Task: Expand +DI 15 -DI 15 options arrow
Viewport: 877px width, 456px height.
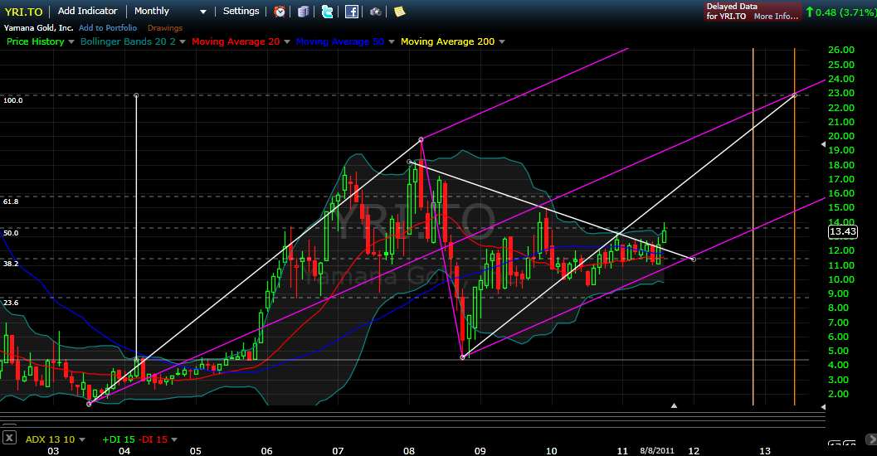Action: pos(174,439)
